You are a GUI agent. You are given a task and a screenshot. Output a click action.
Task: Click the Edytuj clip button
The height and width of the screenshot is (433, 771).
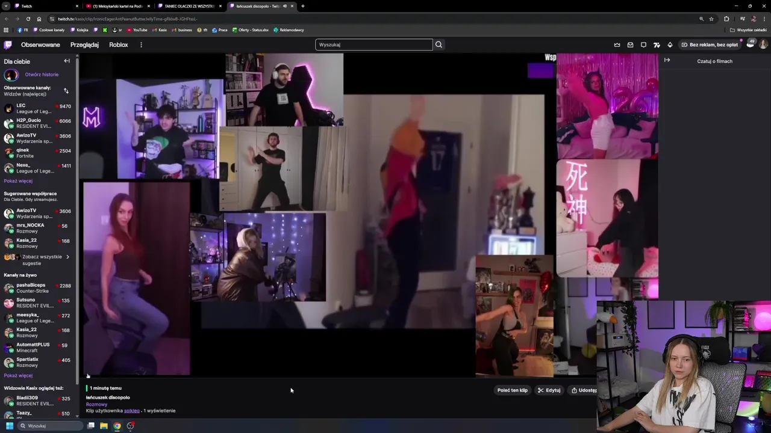[549, 390]
